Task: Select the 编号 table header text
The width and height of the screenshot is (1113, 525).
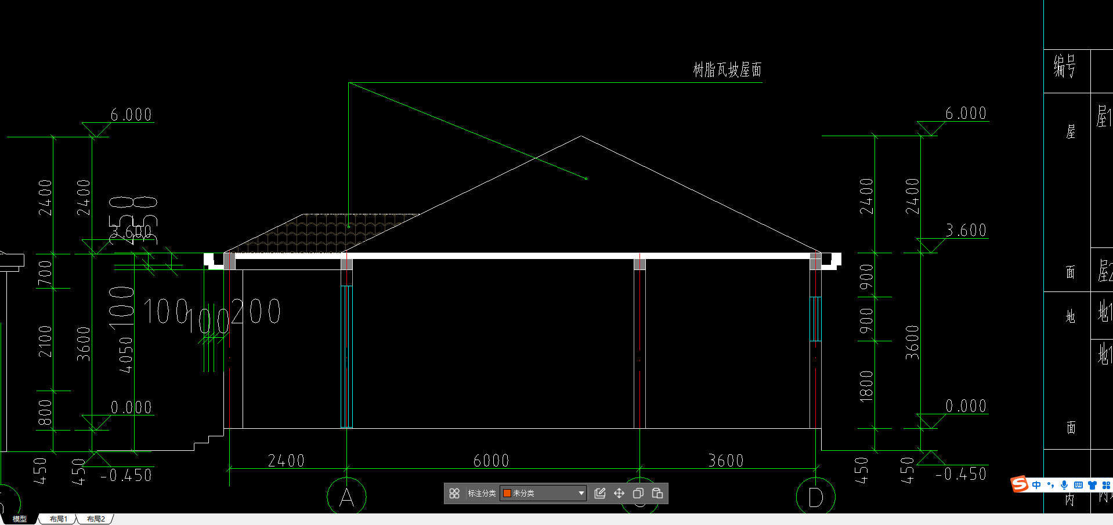Action: point(1065,66)
